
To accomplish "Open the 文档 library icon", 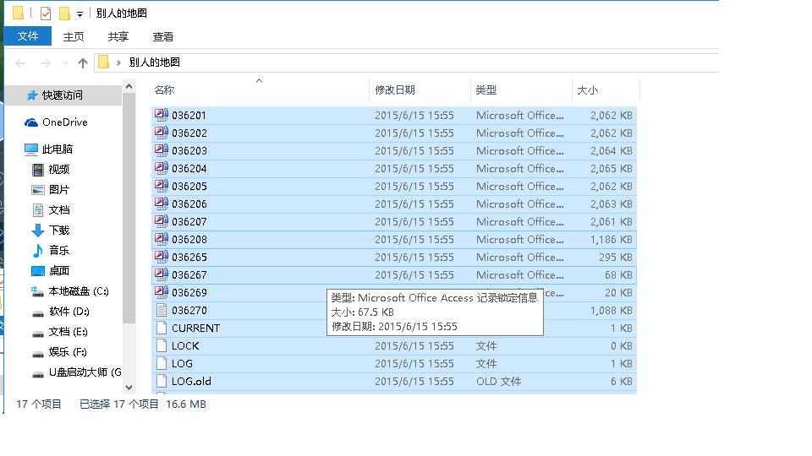I will pyautogui.click(x=38, y=210).
